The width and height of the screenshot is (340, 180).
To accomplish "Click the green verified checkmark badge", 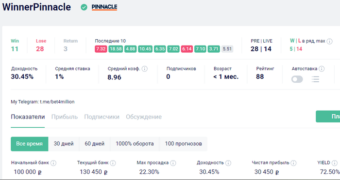I will tap(84, 7).
